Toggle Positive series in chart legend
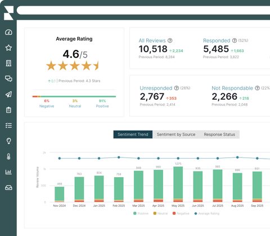The width and height of the screenshot is (270, 236). click(x=141, y=214)
